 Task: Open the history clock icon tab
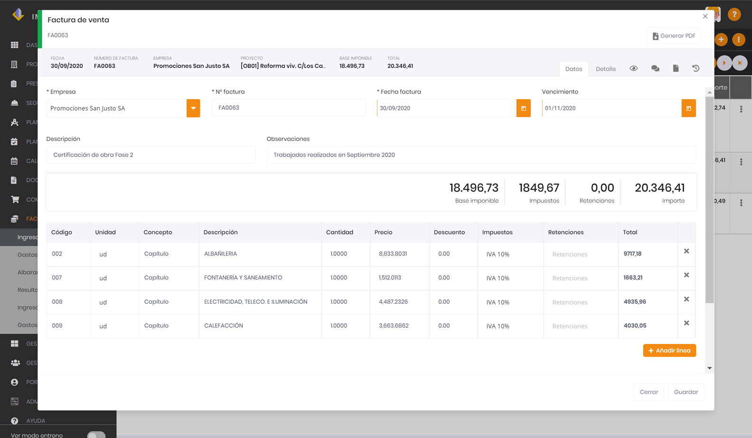696,68
